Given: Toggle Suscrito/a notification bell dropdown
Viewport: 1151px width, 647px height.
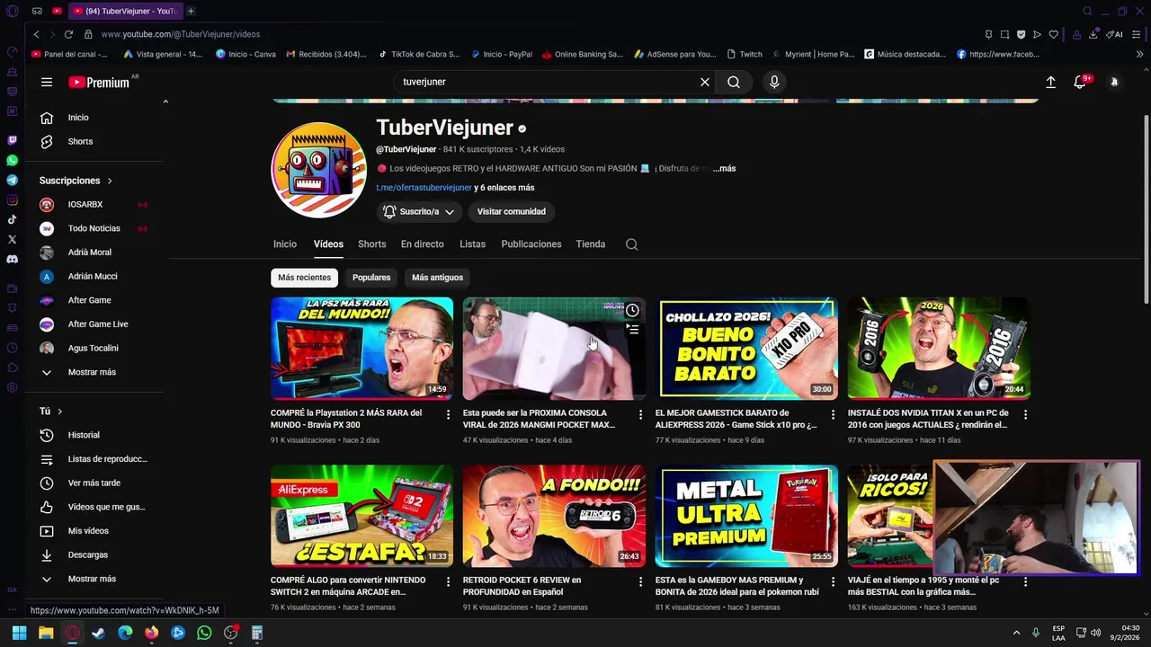Looking at the screenshot, I should [x=419, y=212].
